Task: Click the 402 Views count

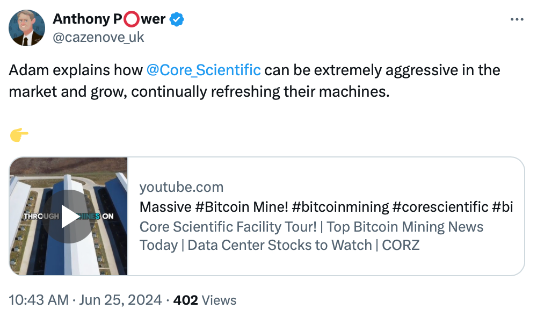Action: [205, 300]
